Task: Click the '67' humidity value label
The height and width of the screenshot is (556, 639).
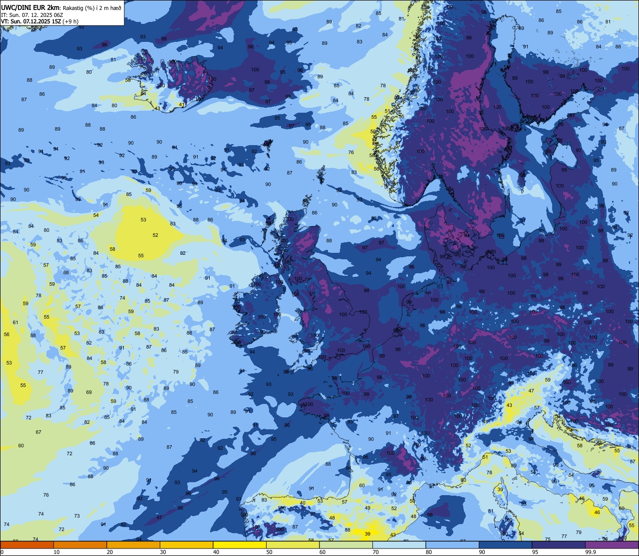Action: [x=38, y=432]
